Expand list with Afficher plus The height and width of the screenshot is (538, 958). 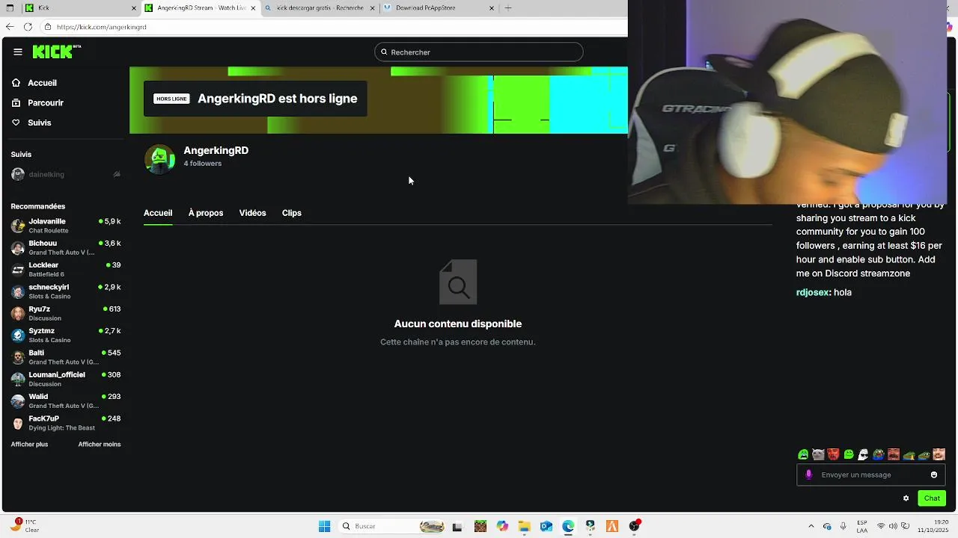point(29,445)
